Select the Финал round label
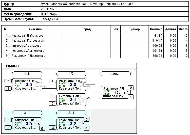This screenshot has width=190, height=135. (x=116, y=74)
